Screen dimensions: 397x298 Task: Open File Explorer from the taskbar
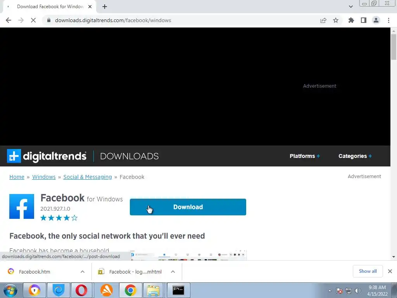(154, 290)
